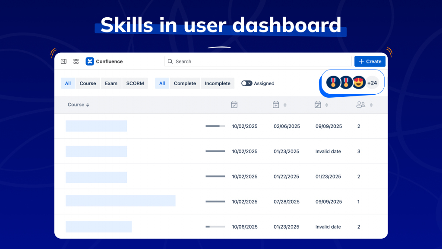
Task: Open the app switcher grid icon
Action: click(x=76, y=61)
